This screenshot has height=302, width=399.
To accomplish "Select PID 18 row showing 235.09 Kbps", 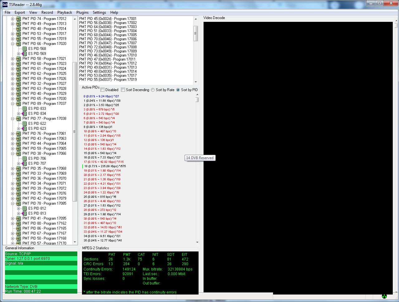I will click(x=105, y=166).
